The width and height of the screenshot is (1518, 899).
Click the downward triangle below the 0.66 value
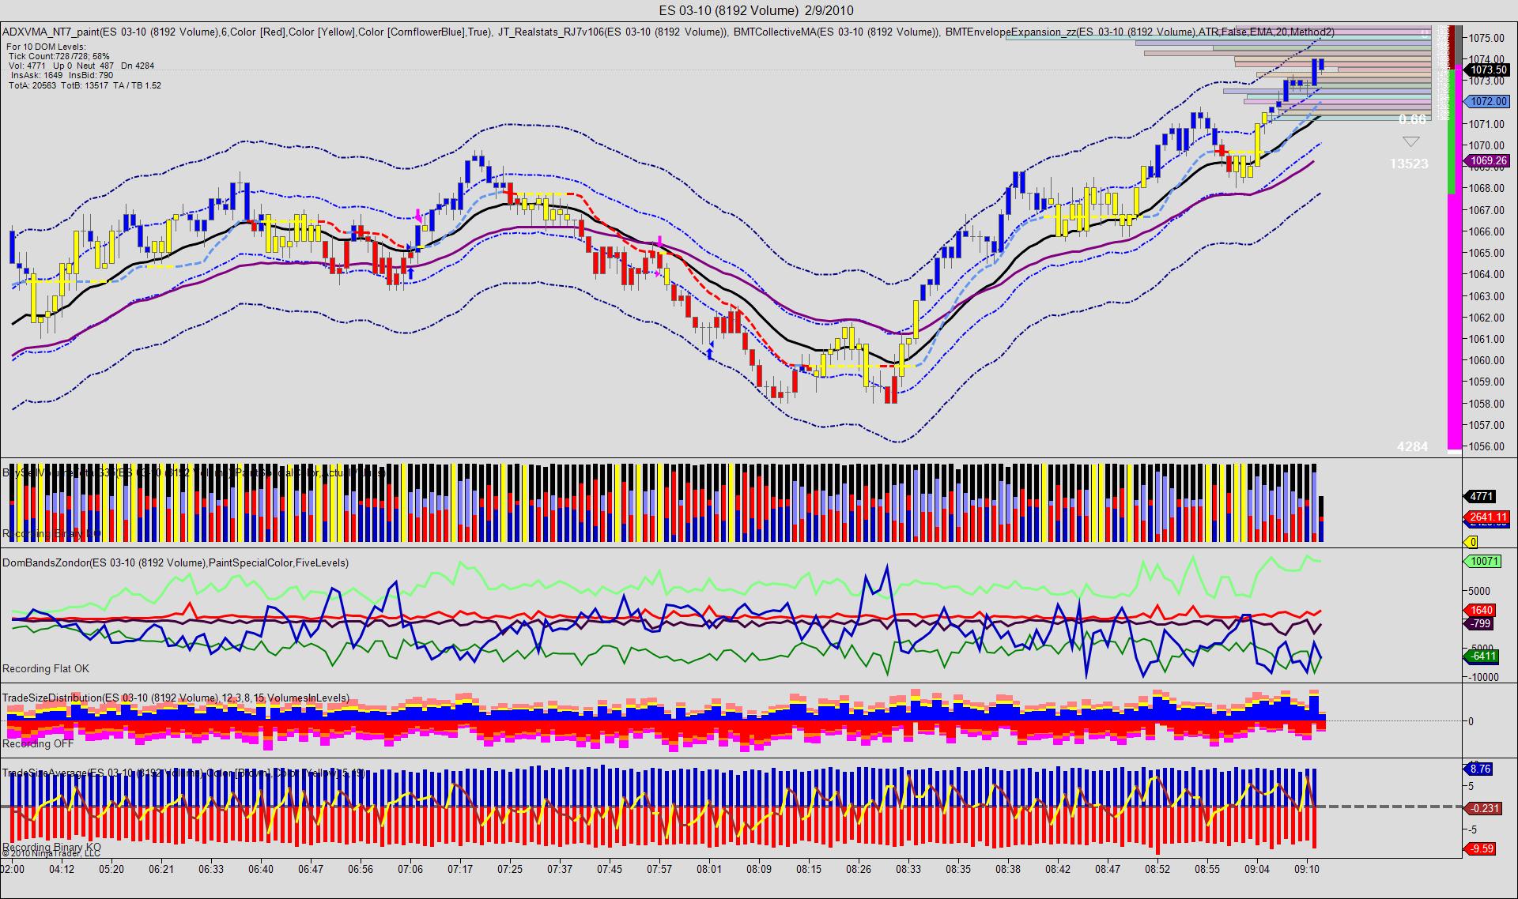point(1411,141)
